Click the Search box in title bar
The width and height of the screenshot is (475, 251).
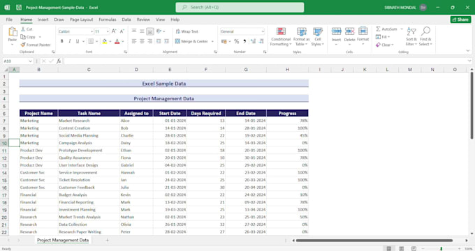point(240,7)
